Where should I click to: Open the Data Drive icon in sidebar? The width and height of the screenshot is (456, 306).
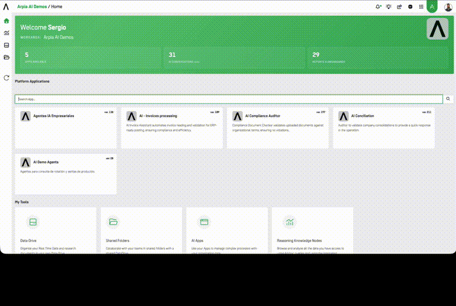6,45
